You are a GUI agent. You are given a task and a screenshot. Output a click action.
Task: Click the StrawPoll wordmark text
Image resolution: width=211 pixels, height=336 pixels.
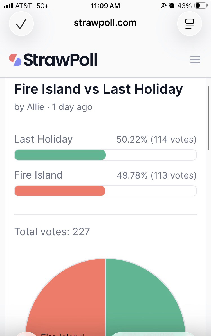tap(60, 60)
